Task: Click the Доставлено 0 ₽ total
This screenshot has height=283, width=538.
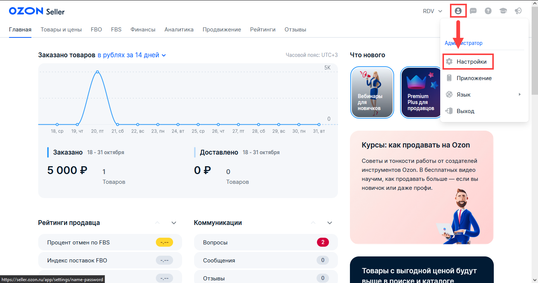Action: pyautogui.click(x=203, y=170)
